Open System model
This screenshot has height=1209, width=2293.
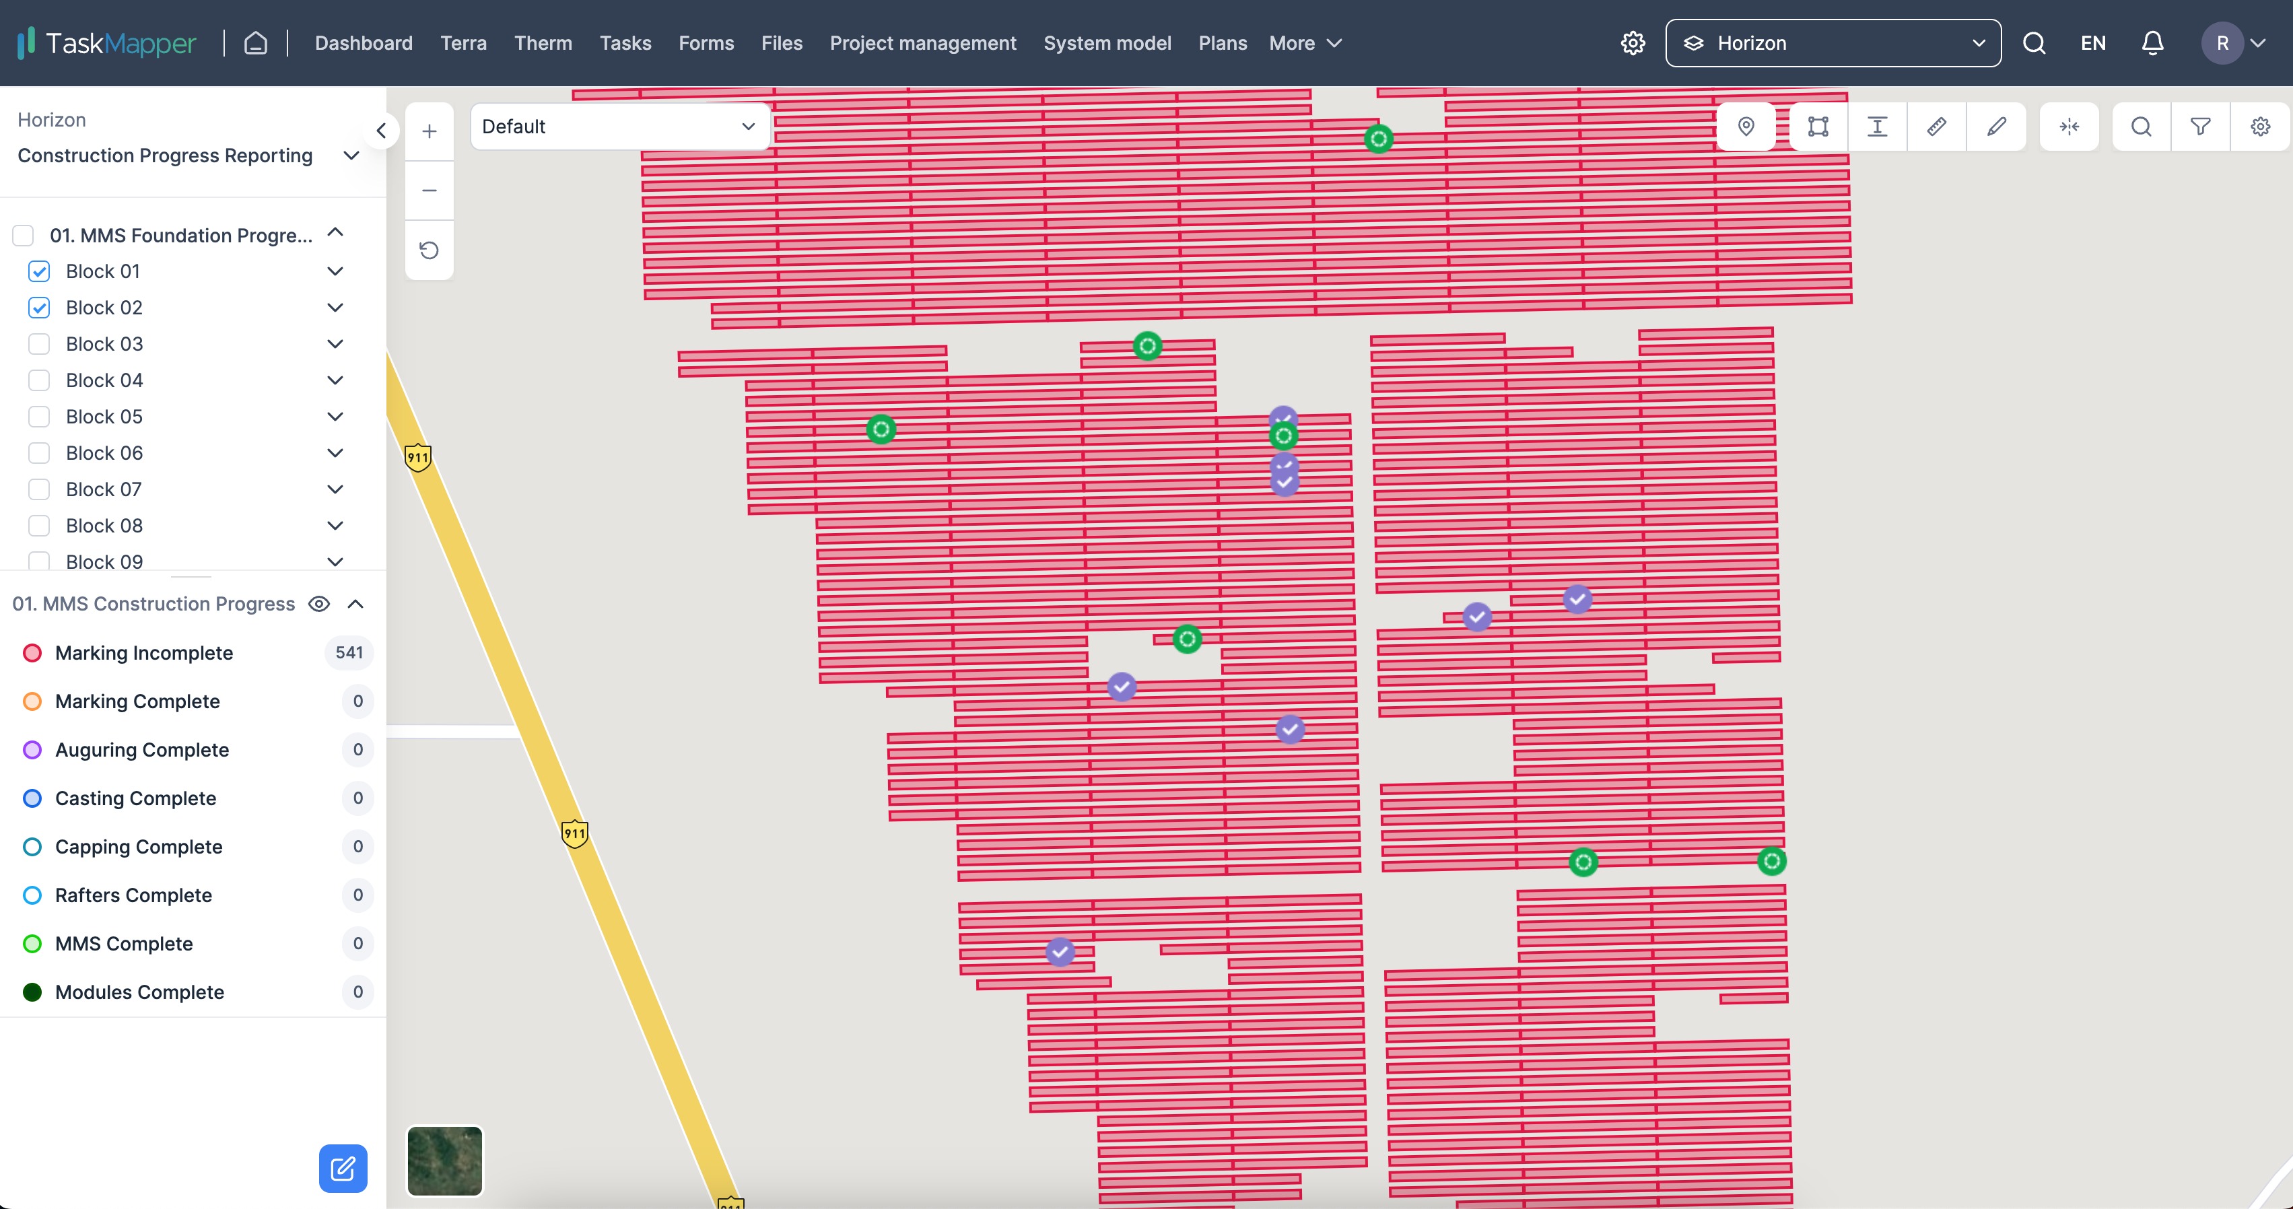(1107, 42)
